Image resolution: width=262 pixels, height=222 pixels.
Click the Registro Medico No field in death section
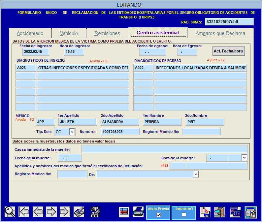pyautogui.click(x=72, y=174)
